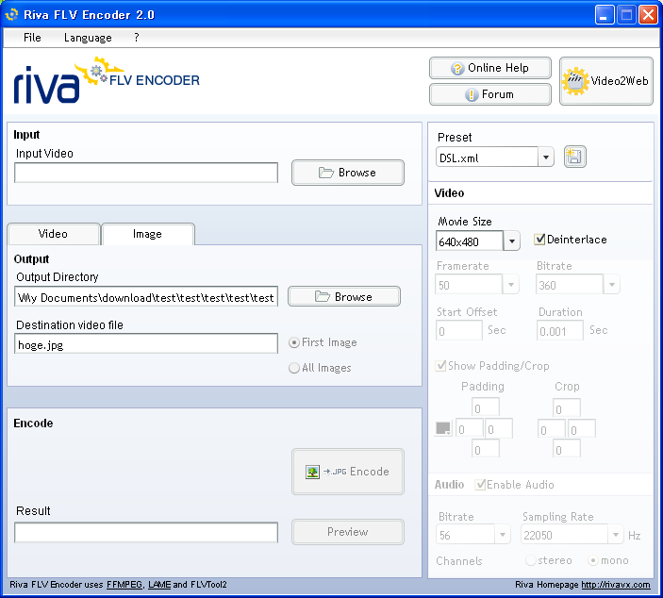Click the padding color picker swatch

(443, 428)
